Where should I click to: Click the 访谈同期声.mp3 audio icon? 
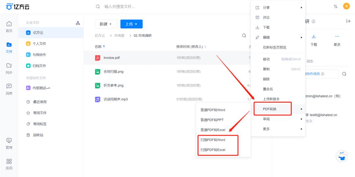98,99
